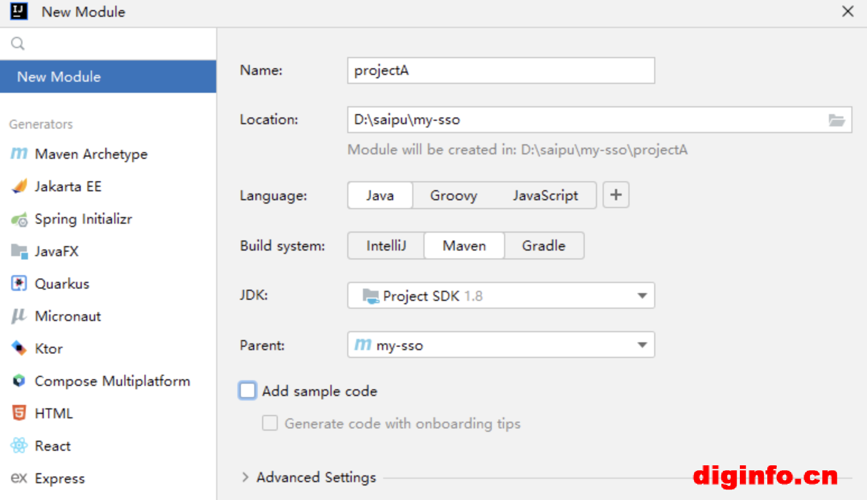This screenshot has width=867, height=500.
Task: Click the plus button to add language
Action: [x=616, y=195]
